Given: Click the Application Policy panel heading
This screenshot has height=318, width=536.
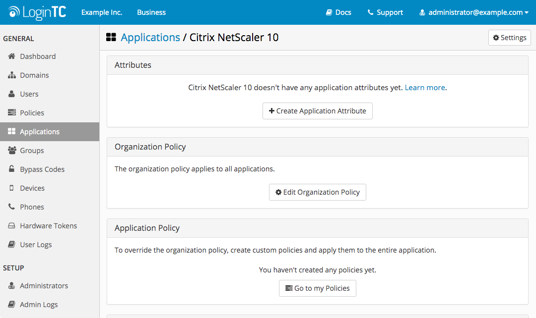Looking at the screenshot, I should [147, 228].
